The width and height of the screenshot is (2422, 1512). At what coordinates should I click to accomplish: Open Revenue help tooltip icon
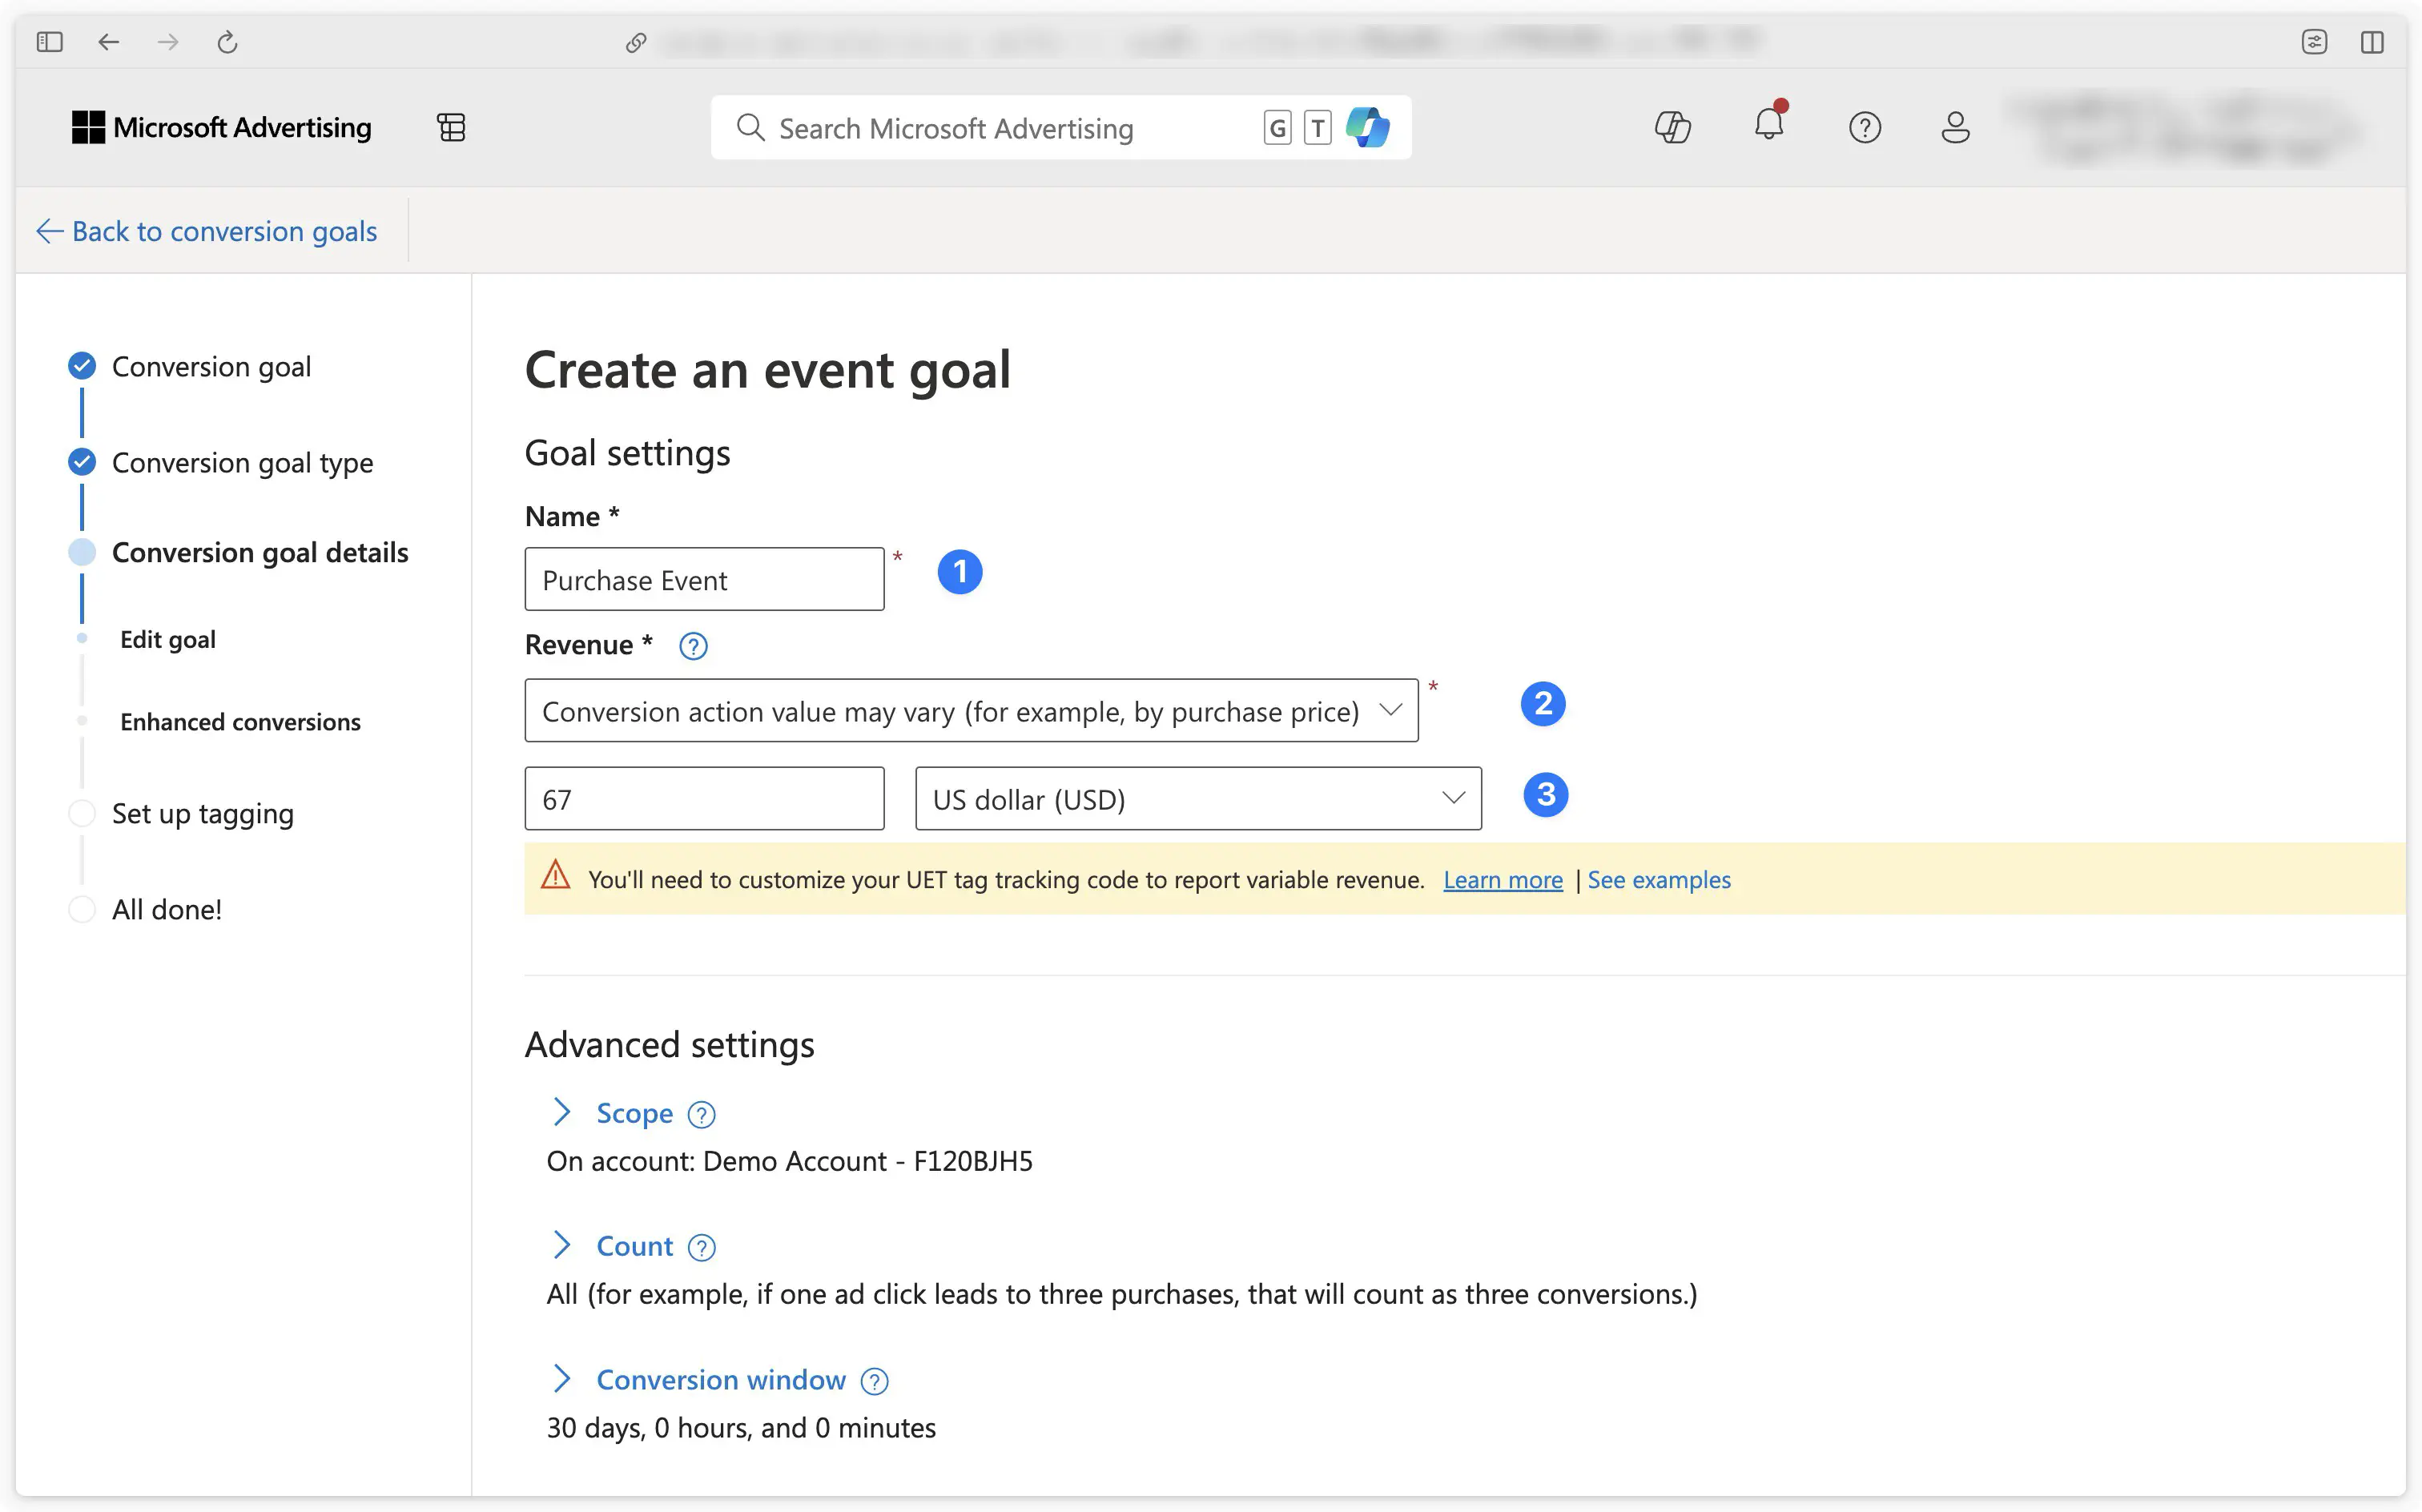pyautogui.click(x=693, y=646)
